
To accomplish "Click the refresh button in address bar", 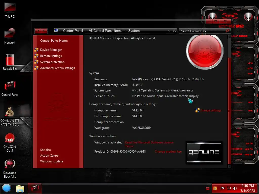I will click(x=175, y=31).
